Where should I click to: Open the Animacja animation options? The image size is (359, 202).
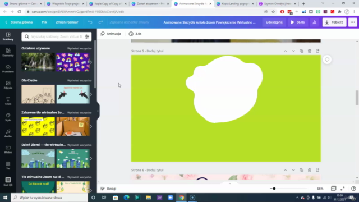(111, 34)
